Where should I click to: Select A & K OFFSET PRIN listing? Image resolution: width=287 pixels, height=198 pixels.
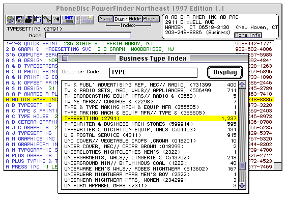point(31,83)
